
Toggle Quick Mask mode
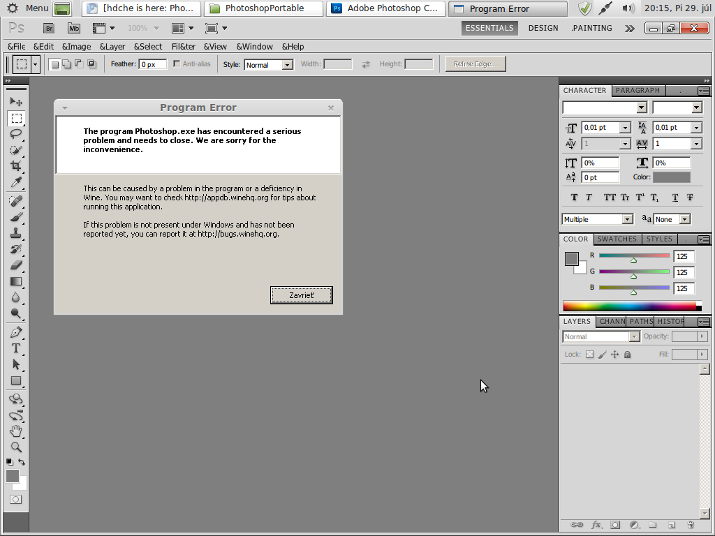[15, 500]
